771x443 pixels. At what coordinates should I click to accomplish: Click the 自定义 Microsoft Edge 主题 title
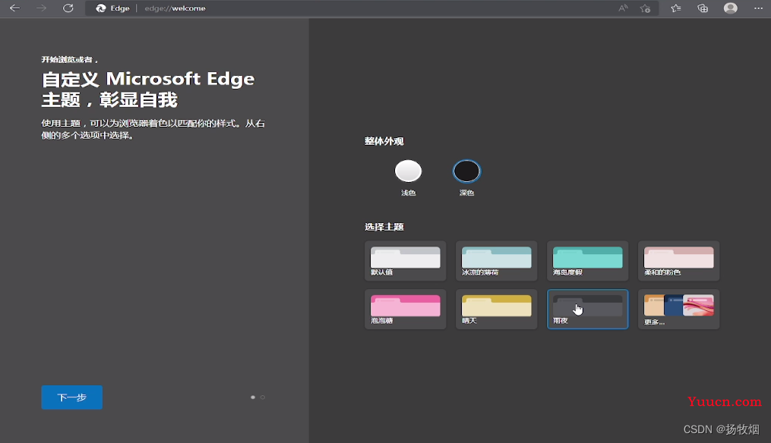[x=148, y=90]
